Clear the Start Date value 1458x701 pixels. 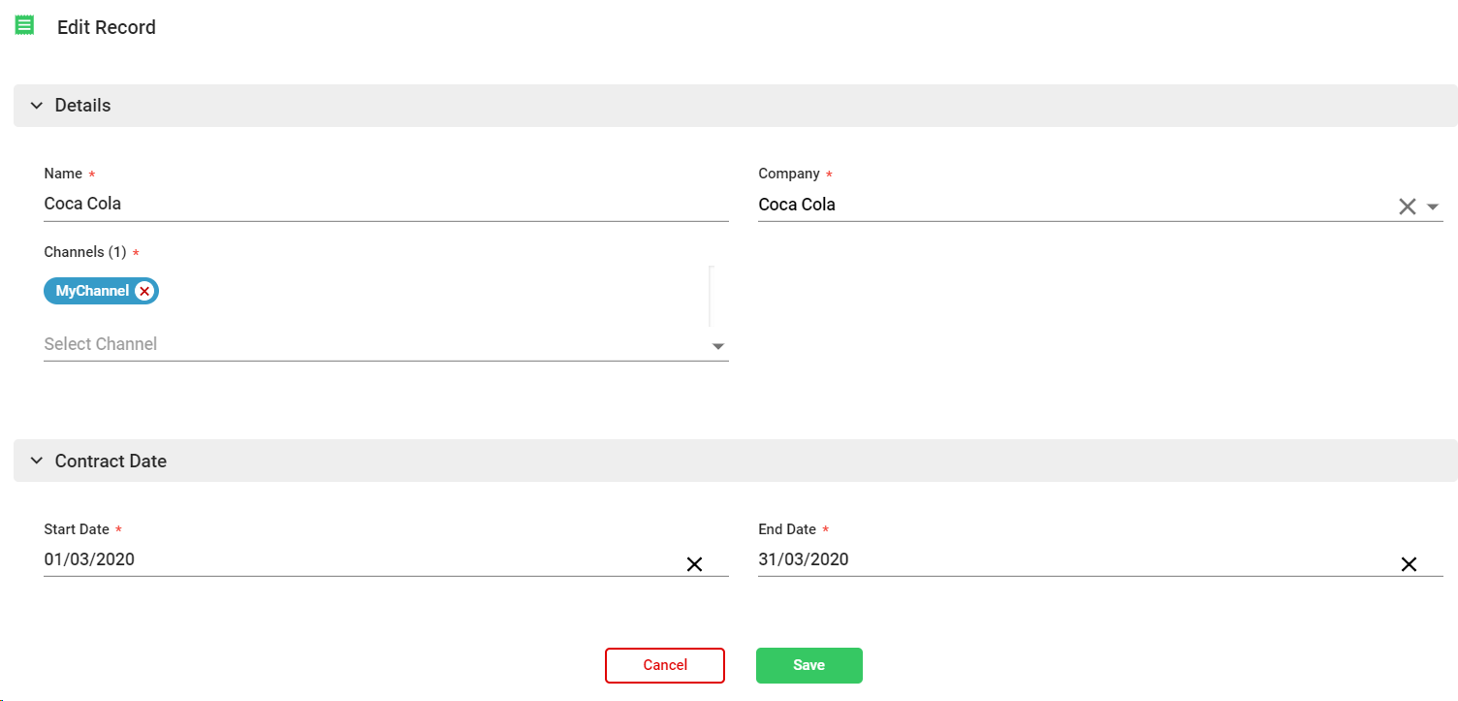tap(694, 564)
